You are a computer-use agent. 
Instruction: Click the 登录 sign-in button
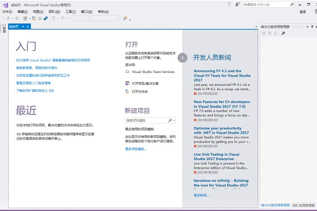tap(303, 12)
